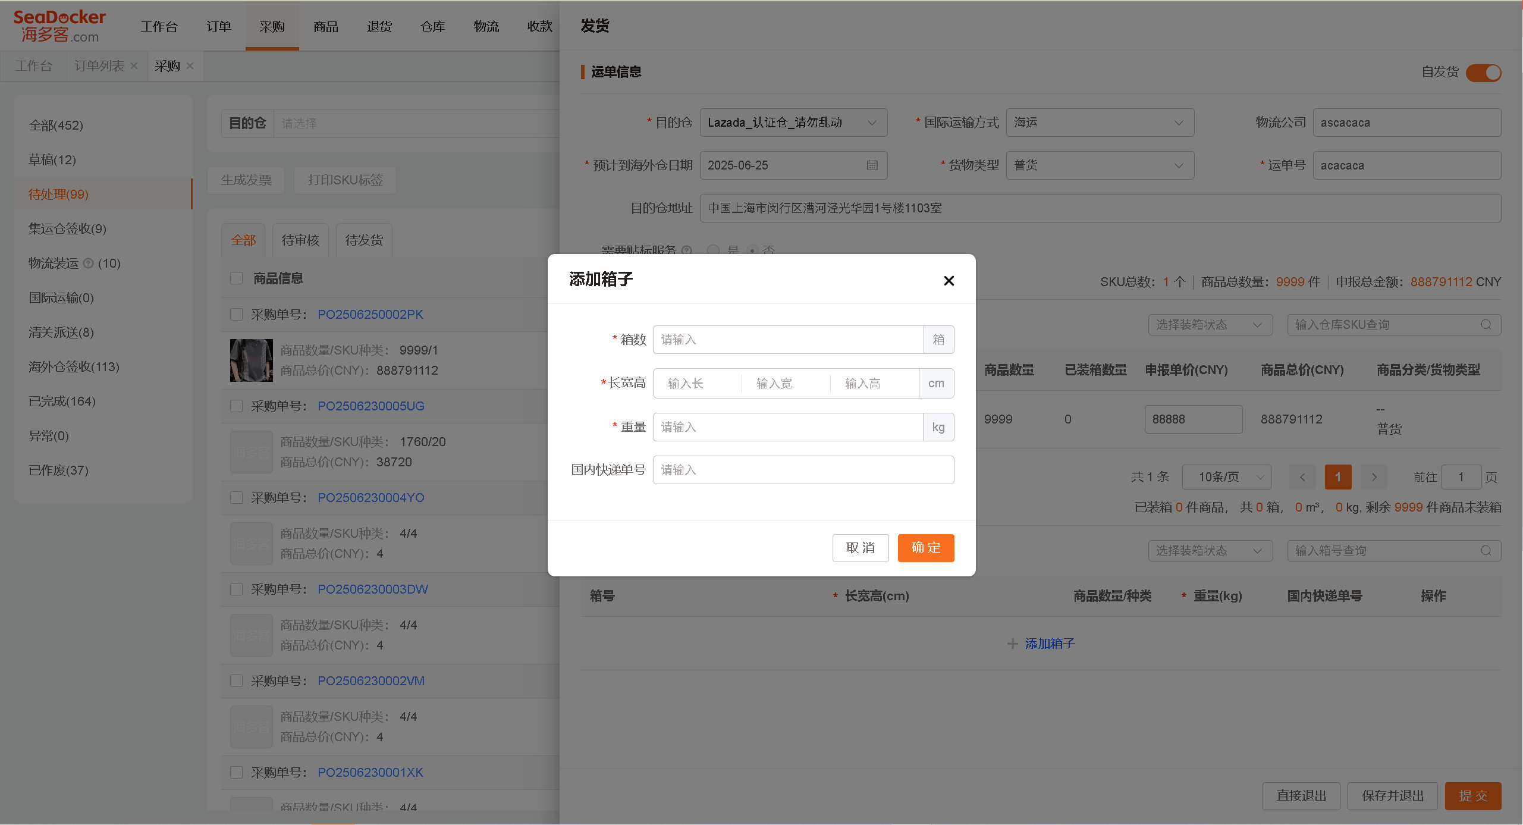Check the box for order PO2506250002PK
The height and width of the screenshot is (825, 1523).
point(237,314)
